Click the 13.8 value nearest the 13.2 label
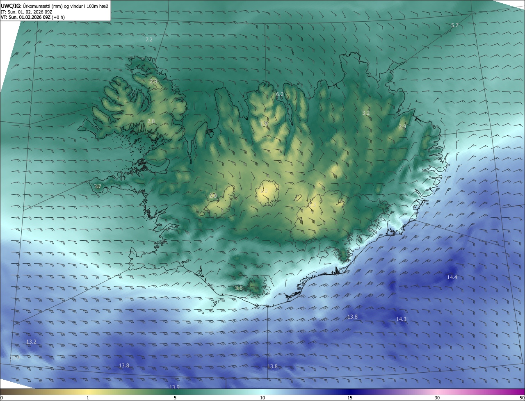 (x=124, y=365)
